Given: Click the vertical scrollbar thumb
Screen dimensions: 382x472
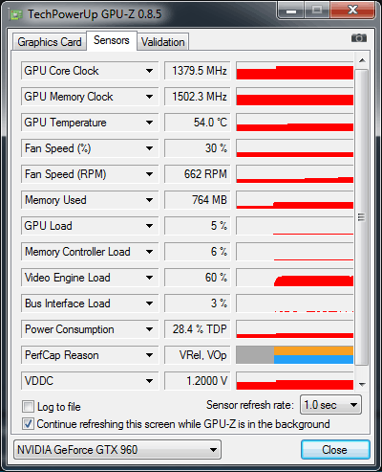Looking at the screenshot, I should point(362,217).
